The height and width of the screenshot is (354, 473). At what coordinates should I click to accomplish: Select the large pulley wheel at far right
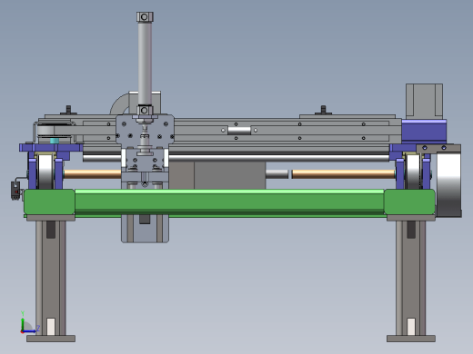pos(449,184)
